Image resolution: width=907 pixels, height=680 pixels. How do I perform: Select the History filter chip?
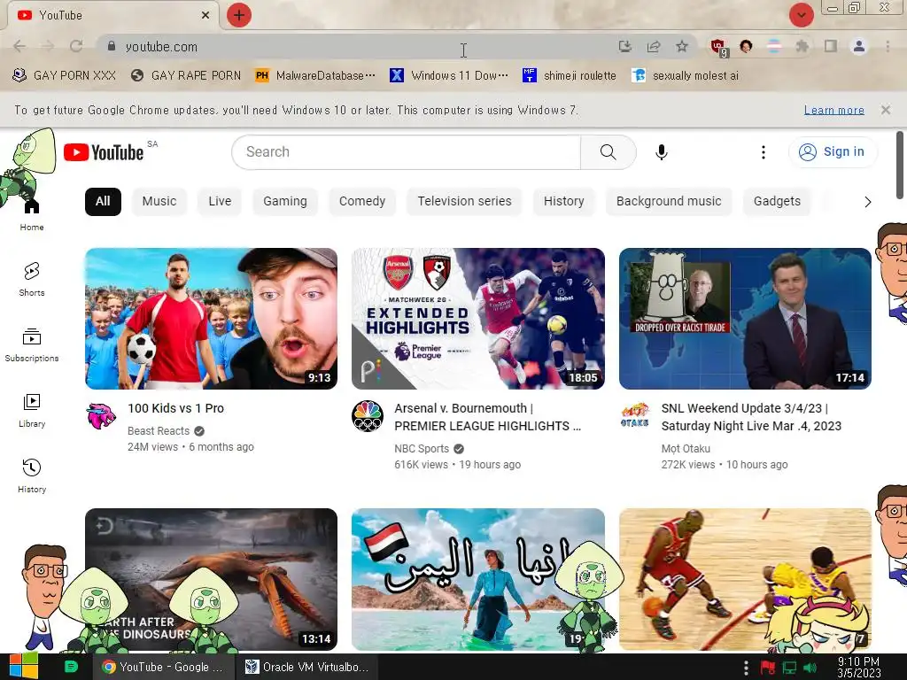click(x=564, y=201)
